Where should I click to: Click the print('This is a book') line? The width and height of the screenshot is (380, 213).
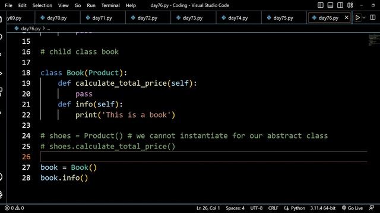[125, 115]
